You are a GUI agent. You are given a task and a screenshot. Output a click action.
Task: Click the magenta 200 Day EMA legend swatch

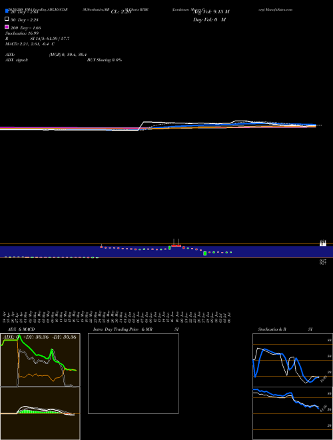[x=7, y=27]
